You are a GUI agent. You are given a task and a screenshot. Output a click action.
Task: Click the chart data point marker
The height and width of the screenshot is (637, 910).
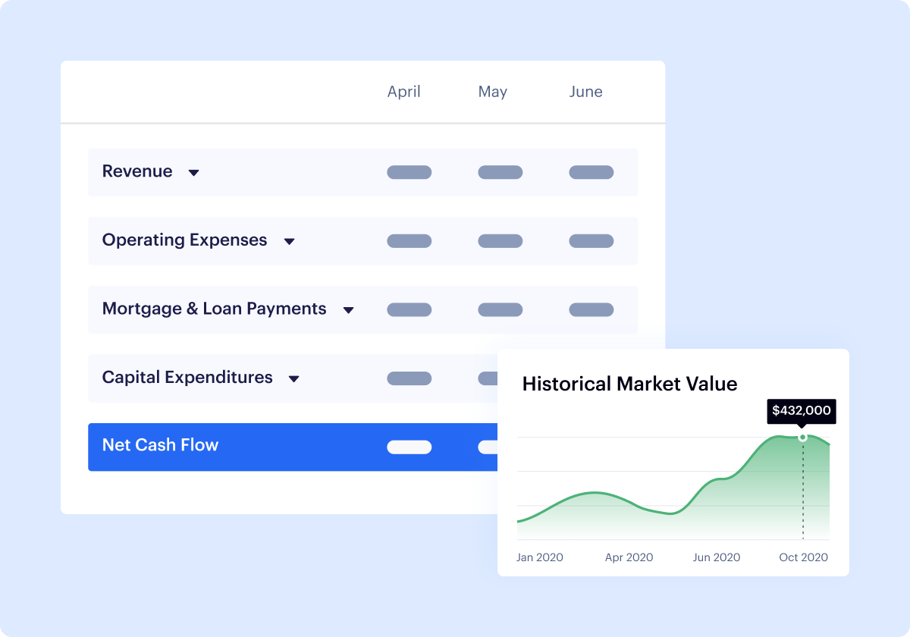[x=803, y=437]
